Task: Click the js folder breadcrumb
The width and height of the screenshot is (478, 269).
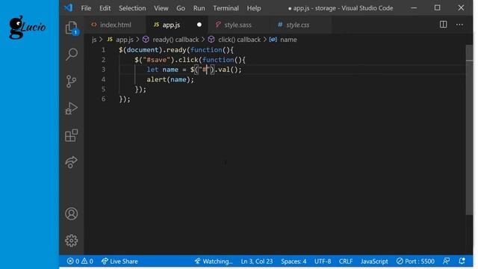Action: [94, 40]
